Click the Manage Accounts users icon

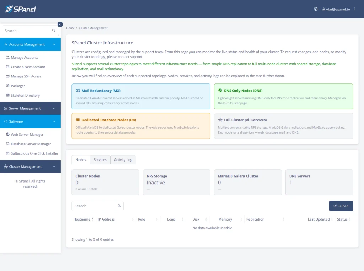(8, 57)
